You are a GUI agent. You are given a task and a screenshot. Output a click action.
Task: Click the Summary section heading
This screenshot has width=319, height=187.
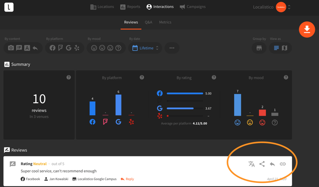point(17,64)
